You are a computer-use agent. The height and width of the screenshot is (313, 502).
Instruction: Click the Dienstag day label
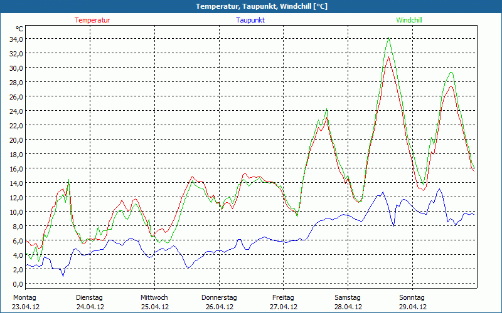point(89,298)
